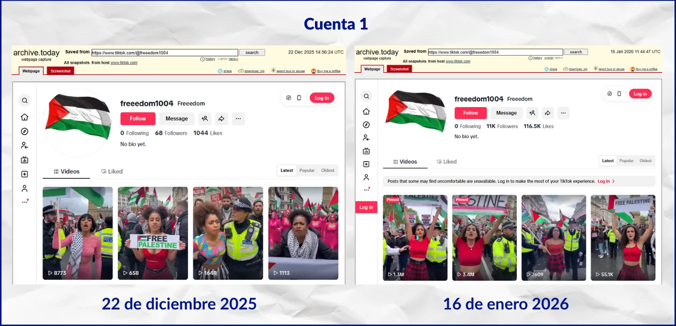The width and height of the screenshot is (676, 326).
Task: Click the search magnifier icon in left capture sidebar
Action: click(x=25, y=101)
